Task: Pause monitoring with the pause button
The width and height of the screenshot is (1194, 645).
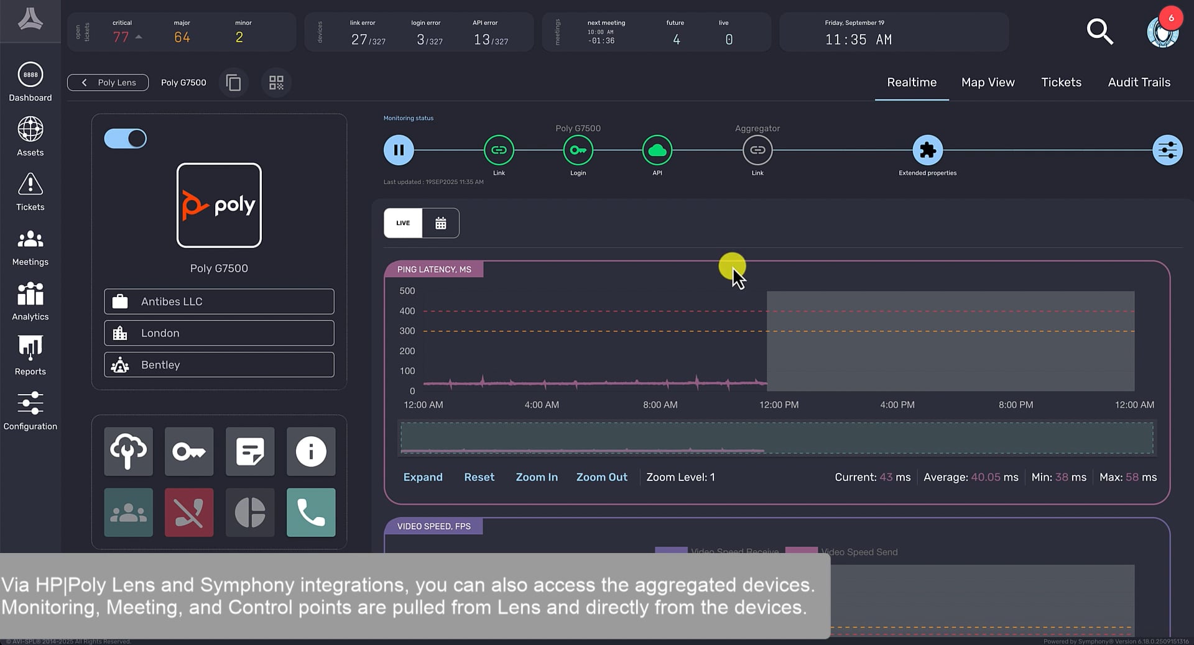Action: tap(399, 150)
